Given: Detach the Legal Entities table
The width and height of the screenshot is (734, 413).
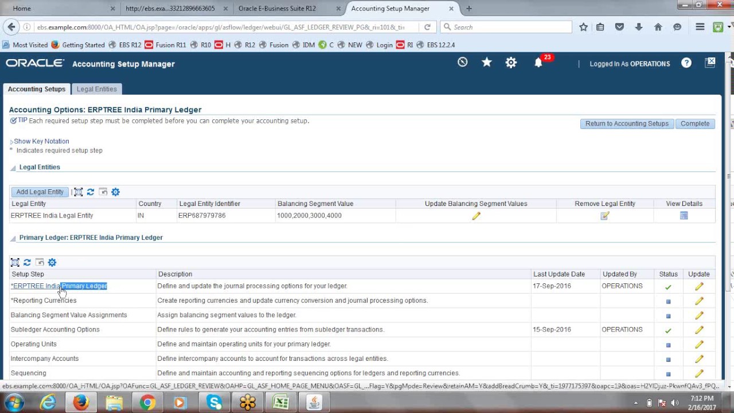Looking at the screenshot, I should [79, 192].
